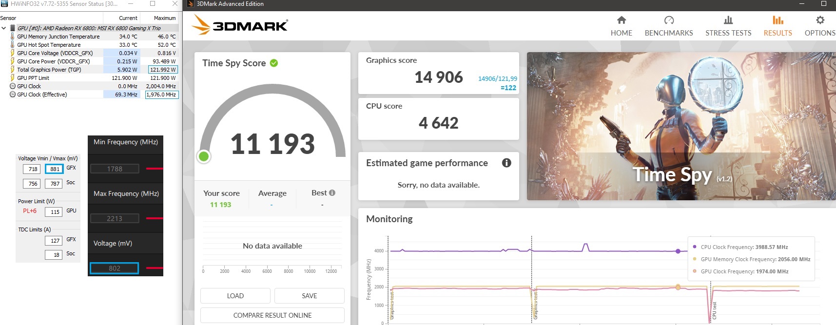Collapse the GPU [#0] sensor group chevron

tap(4, 28)
